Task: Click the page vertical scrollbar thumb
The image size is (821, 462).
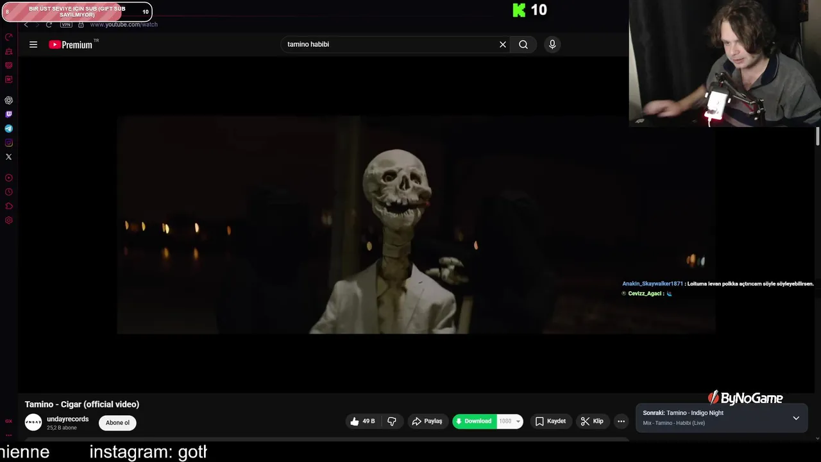Action: pyautogui.click(x=818, y=137)
